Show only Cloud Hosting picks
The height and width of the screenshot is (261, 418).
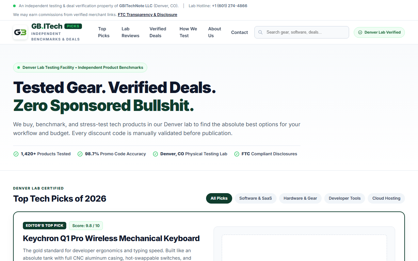click(x=386, y=198)
